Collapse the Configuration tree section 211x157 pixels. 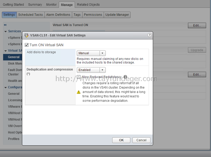pos(5,88)
